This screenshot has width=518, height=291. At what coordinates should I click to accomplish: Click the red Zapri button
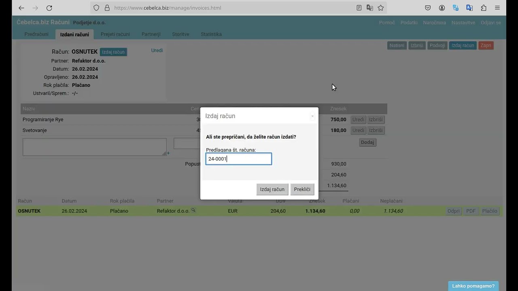(x=486, y=45)
